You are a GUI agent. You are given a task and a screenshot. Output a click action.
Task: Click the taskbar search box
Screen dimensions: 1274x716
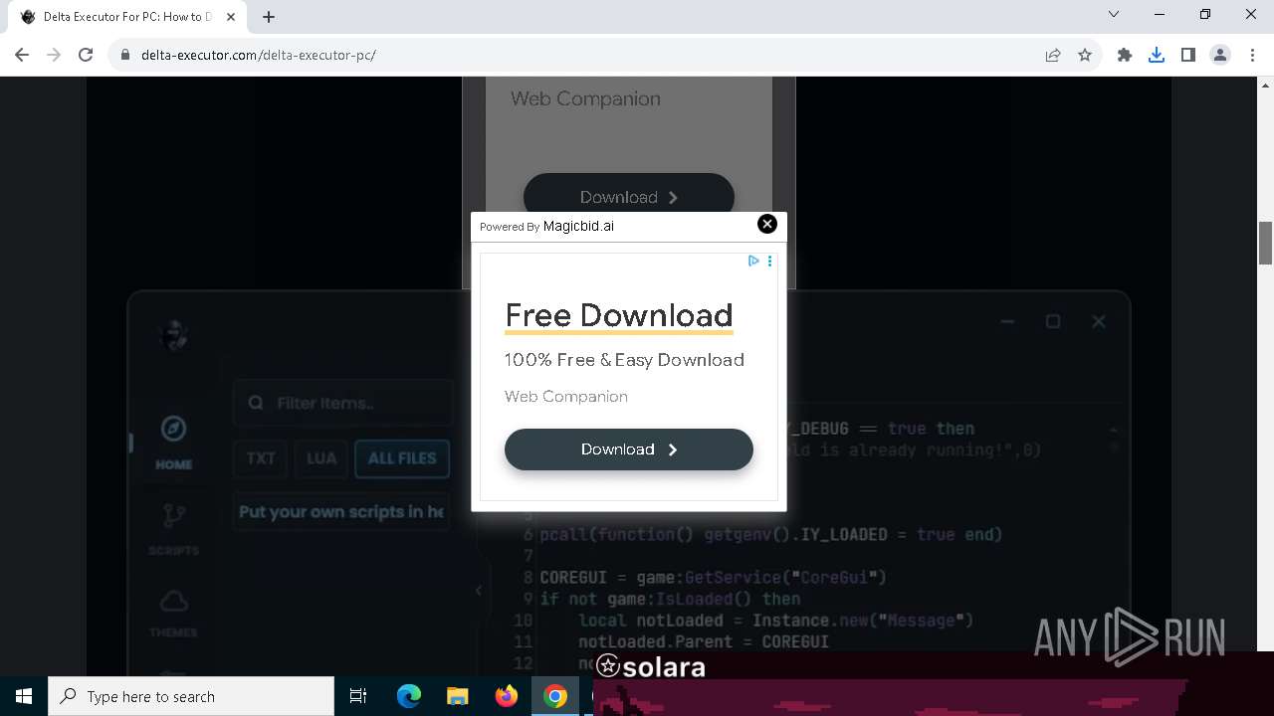pos(191,696)
